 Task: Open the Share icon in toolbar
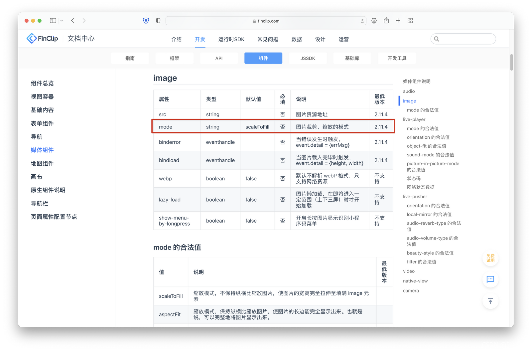[x=386, y=20]
